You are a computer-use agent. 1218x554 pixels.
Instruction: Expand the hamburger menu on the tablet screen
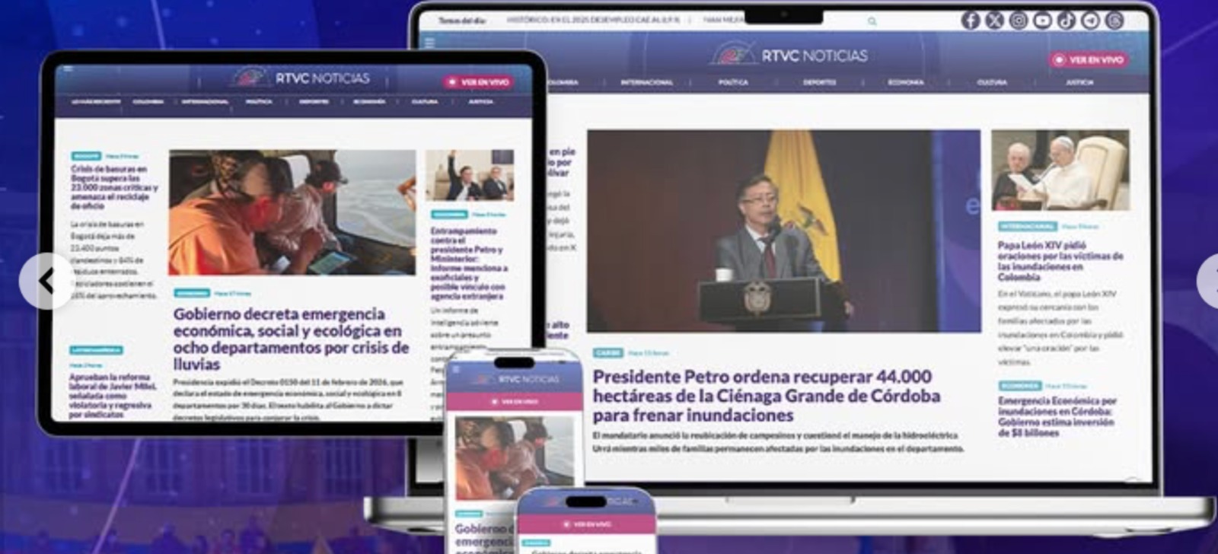(69, 69)
